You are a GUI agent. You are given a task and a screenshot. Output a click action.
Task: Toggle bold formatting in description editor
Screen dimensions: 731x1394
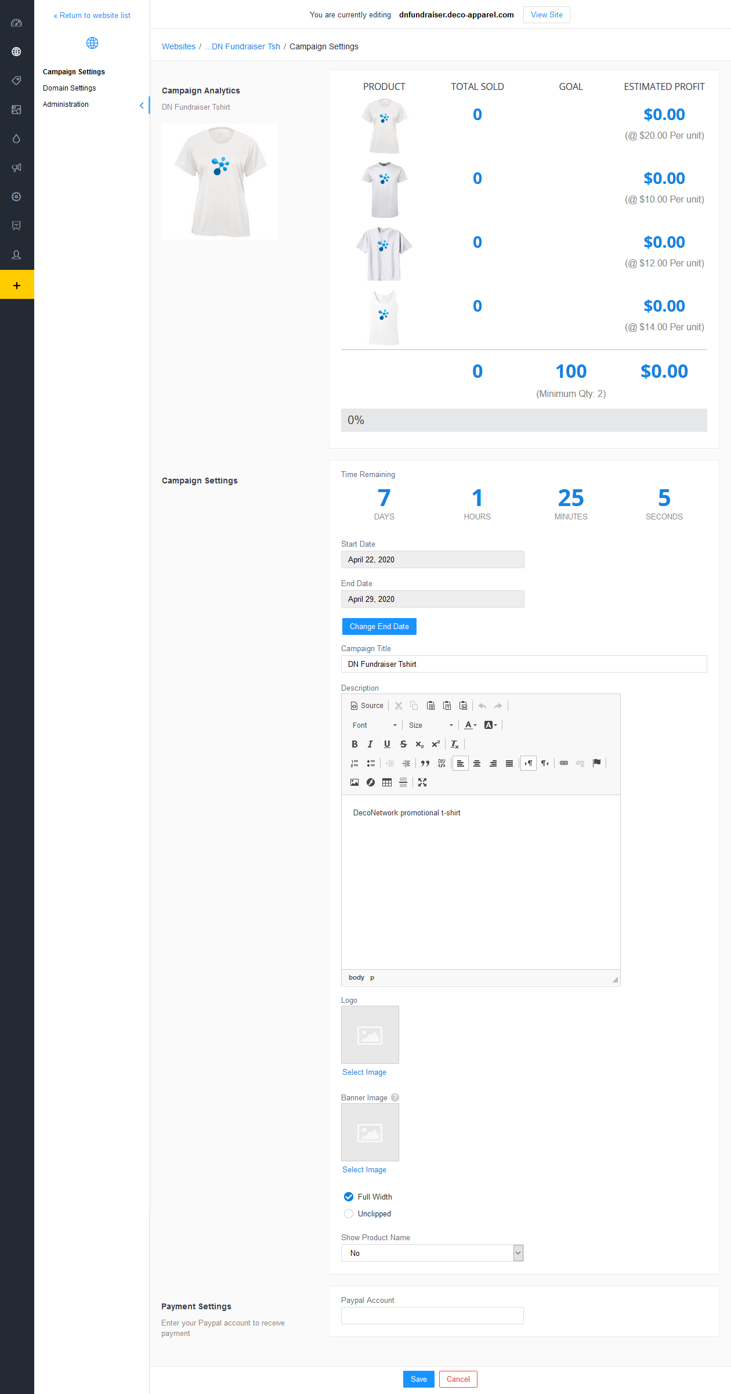(x=354, y=744)
